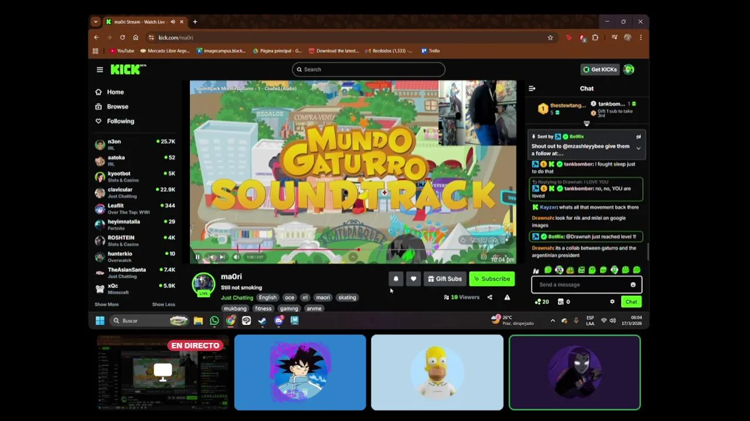The image size is (750, 421).
Task: Expand the gift leaderboard handle in chat
Action: pyautogui.click(x=587, y=123)
